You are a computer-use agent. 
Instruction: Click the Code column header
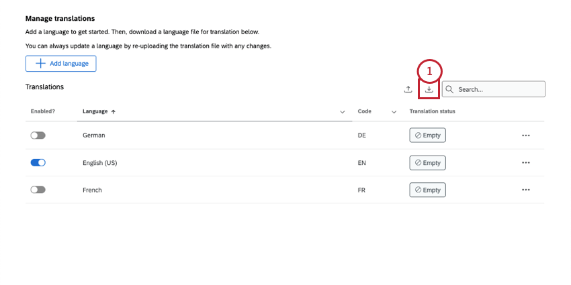pos(365,111)
